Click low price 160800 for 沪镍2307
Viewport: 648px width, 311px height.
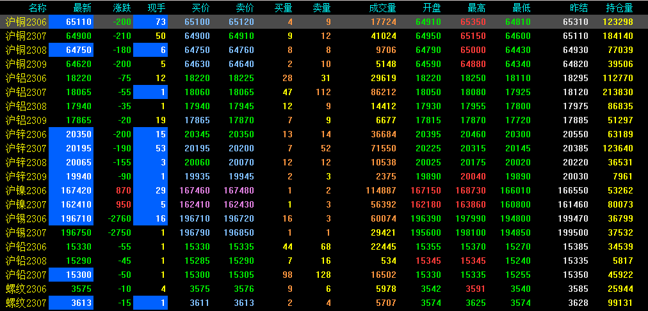point(515,205)
